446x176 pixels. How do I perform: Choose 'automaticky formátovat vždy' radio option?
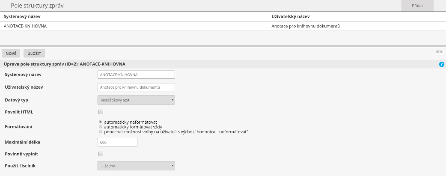(100, 127)
